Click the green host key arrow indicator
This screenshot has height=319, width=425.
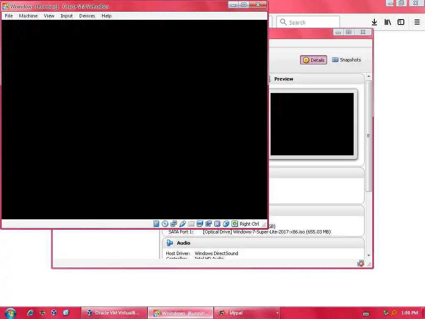(235, 224)
